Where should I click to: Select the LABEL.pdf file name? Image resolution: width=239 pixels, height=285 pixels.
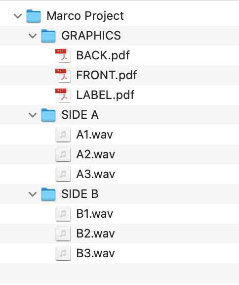105,95
